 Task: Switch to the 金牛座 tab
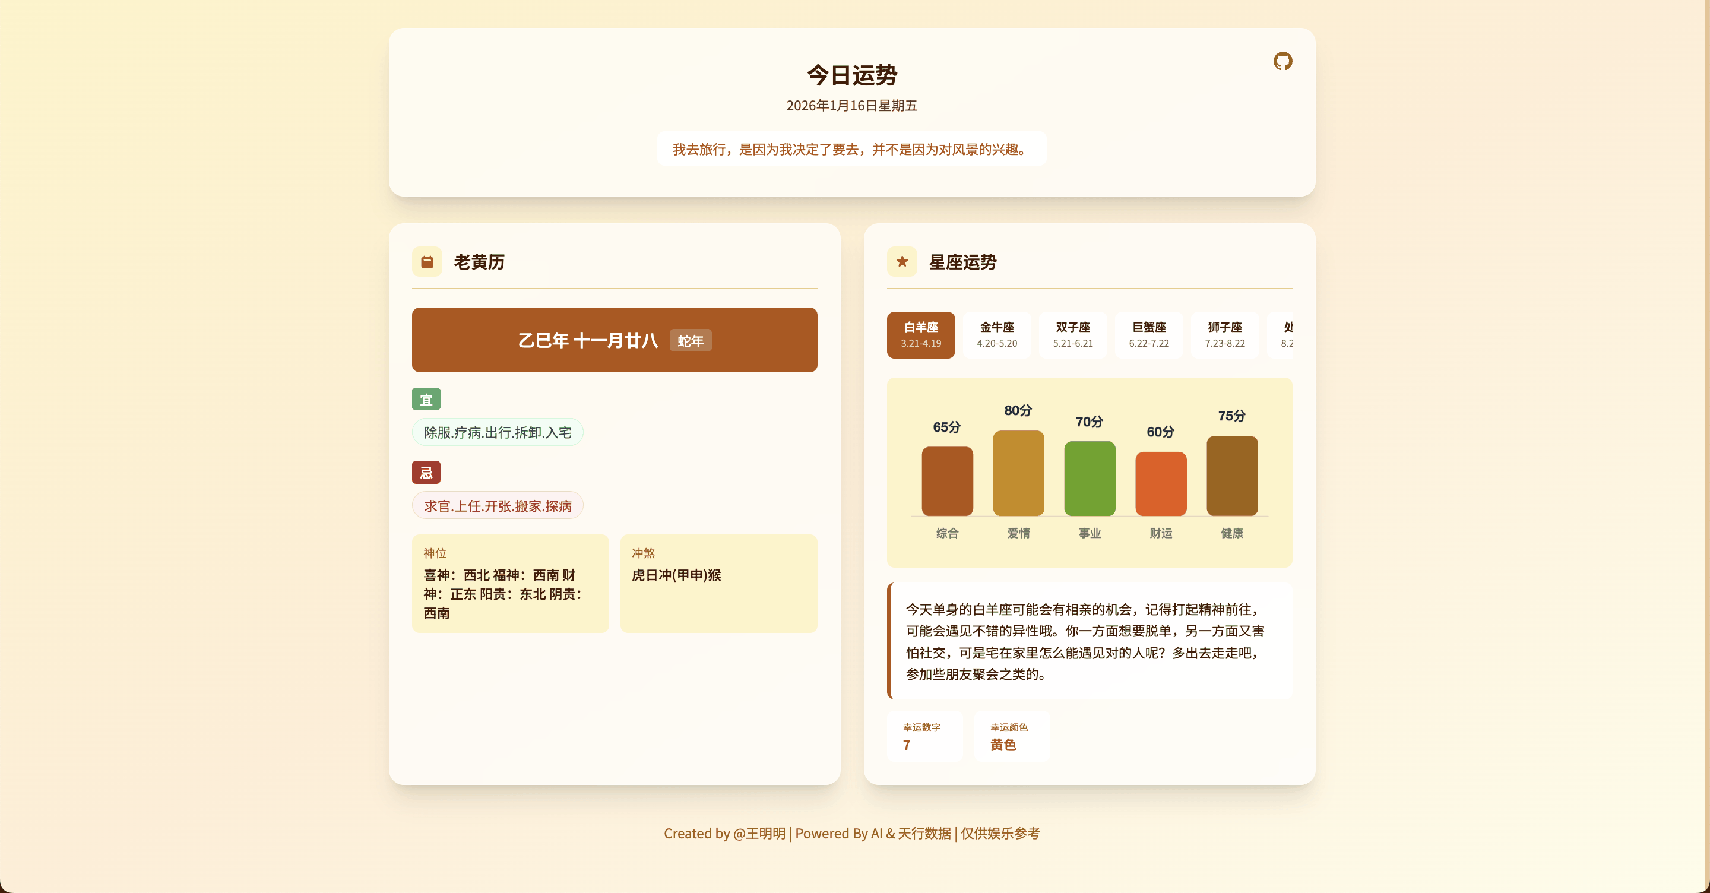pos(996,335)
